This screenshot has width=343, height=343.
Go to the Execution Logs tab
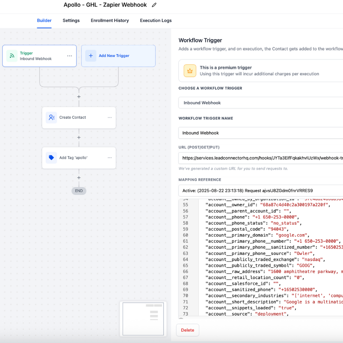[x=155, y=20]
